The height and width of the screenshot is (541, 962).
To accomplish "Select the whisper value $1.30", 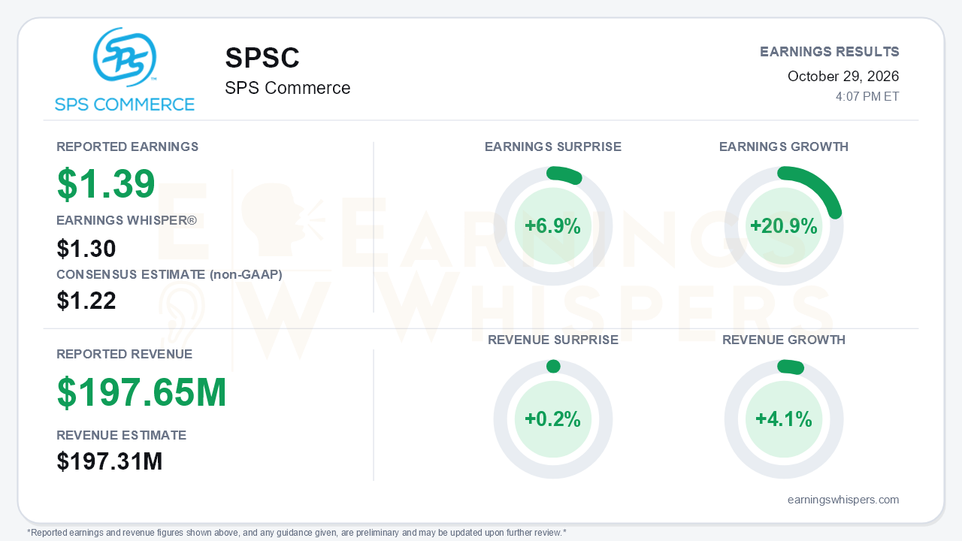I will click(x=86, y=249).
